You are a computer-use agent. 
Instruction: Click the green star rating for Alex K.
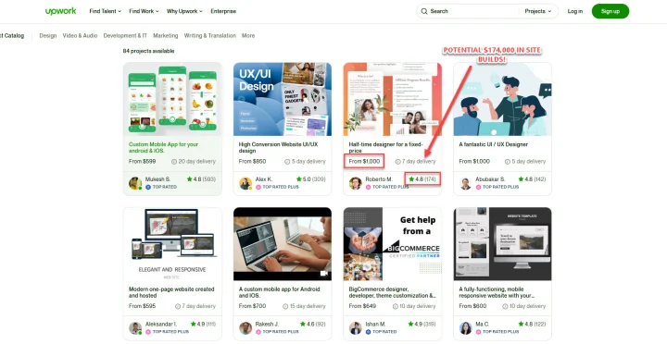tap(299, 179)
